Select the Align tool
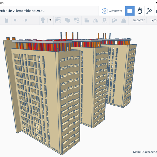 [86, 20]
